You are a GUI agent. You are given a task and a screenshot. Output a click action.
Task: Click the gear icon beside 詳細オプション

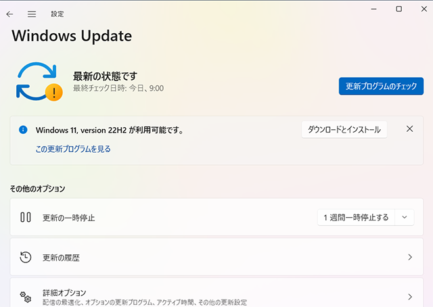pyautogui.click(x=26, y=297)
